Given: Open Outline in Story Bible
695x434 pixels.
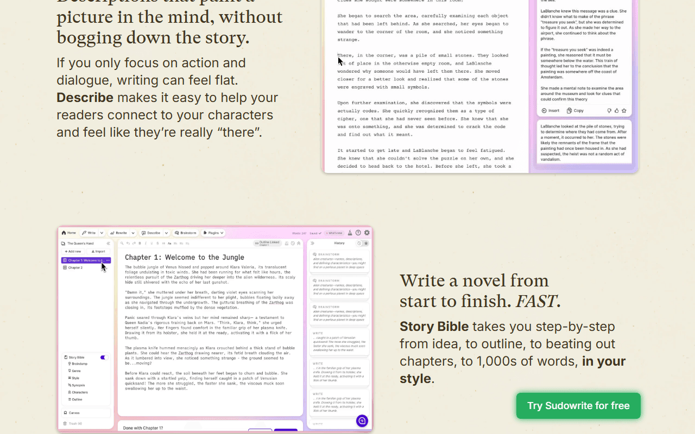Looking at the screenshot, I should (76, 399).
